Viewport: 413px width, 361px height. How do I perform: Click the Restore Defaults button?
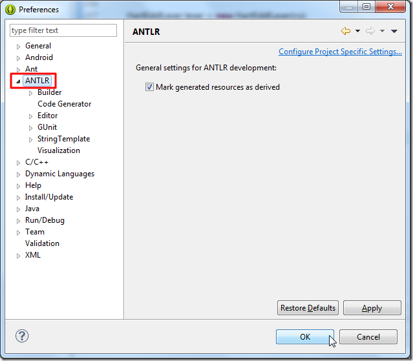tap(308, 308)
